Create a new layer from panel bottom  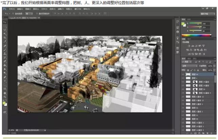coord(207,133)
